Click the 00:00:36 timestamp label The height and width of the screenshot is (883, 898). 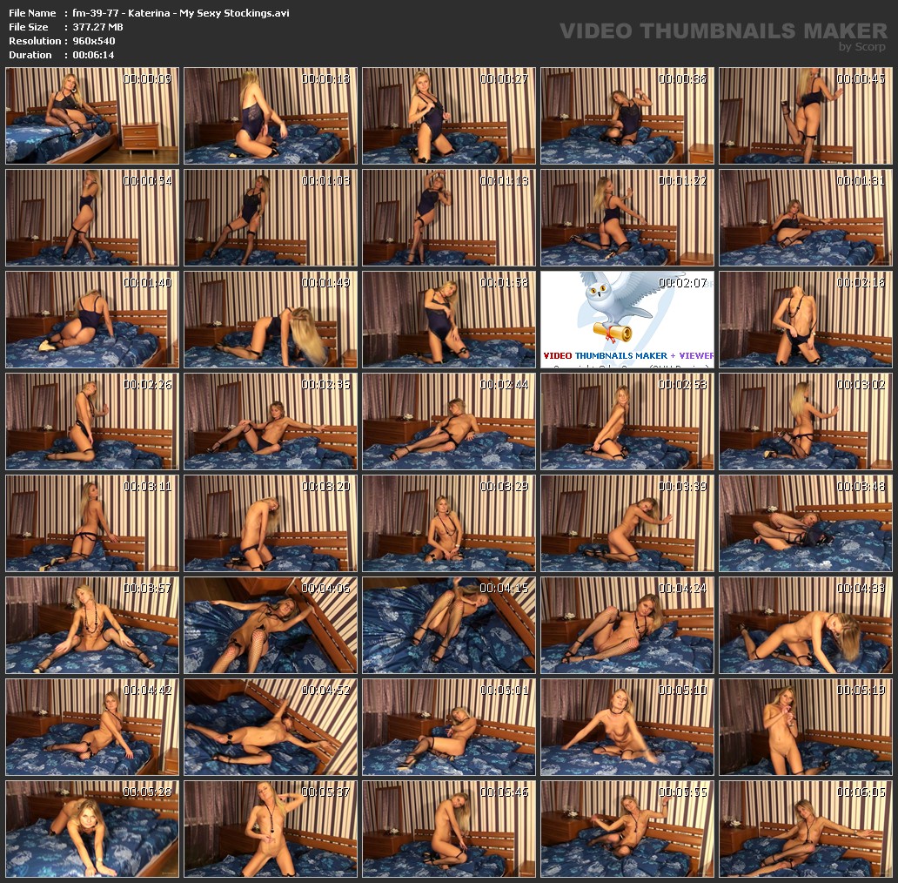(682, 79)
